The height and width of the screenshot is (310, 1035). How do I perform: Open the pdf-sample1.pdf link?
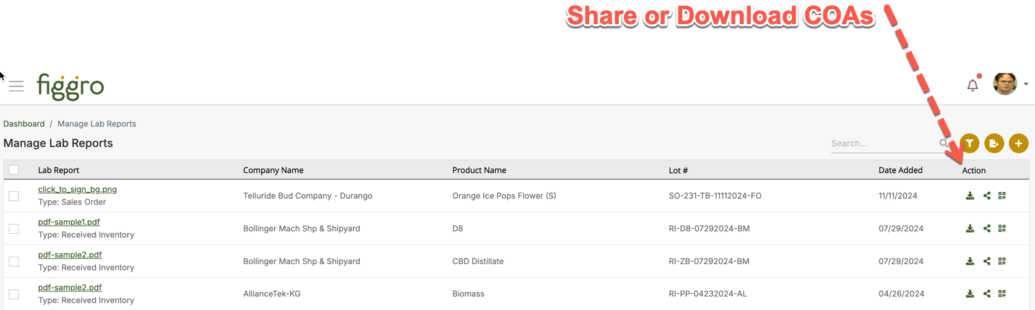pyautogui.click(x=69, y=222)
